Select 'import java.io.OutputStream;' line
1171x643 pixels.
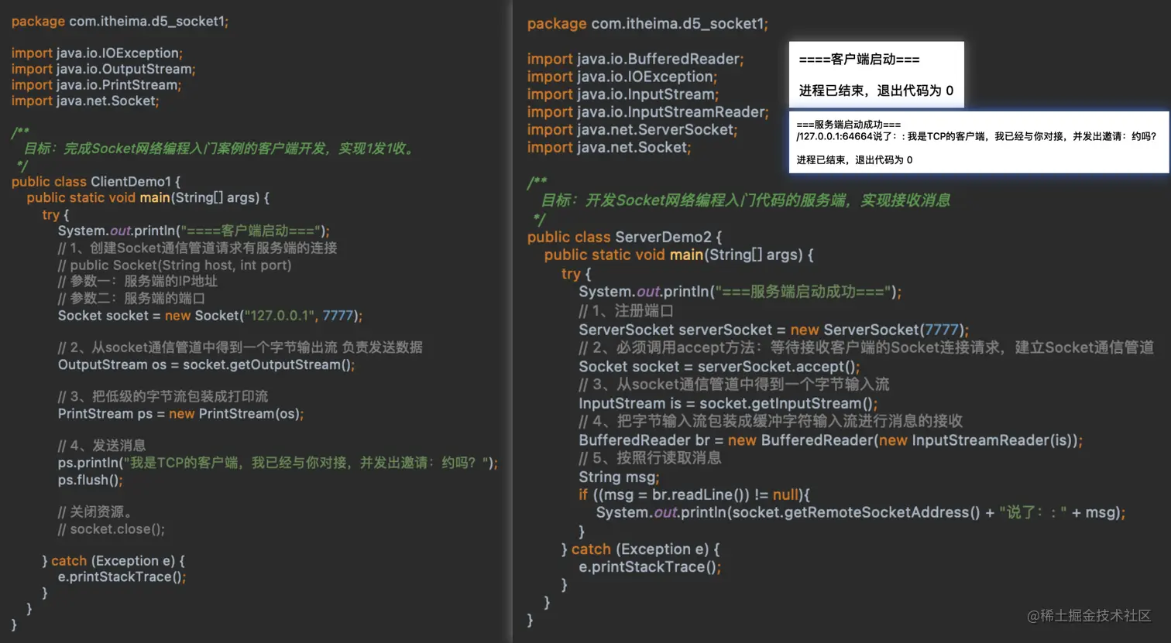[x=103, y=69]
